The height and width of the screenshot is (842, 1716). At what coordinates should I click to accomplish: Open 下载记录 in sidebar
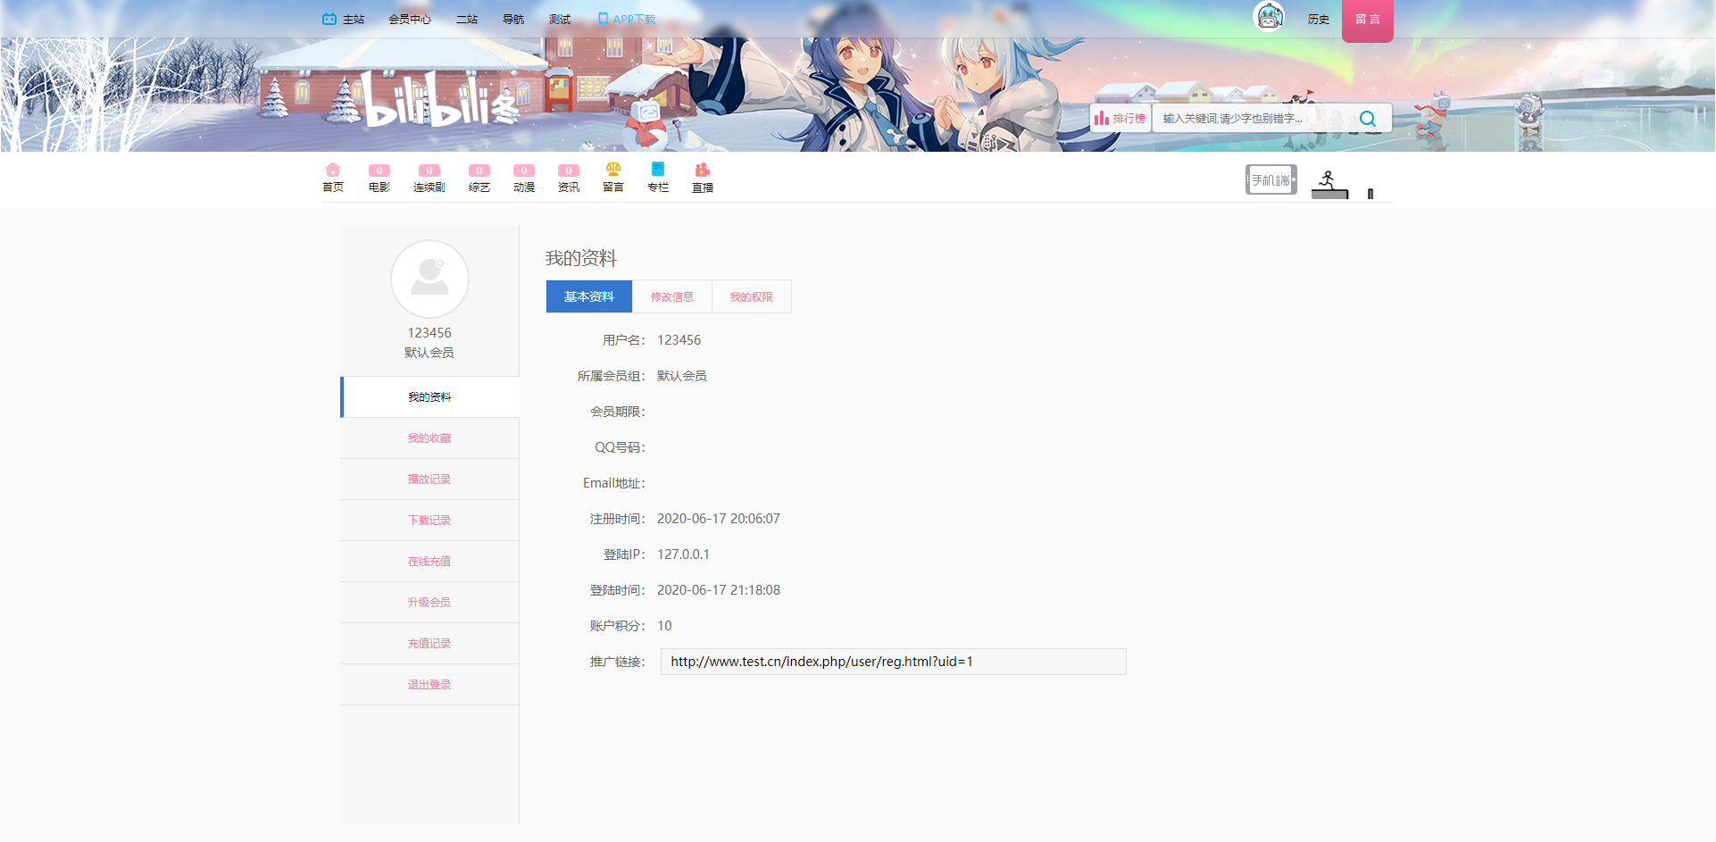429,520
